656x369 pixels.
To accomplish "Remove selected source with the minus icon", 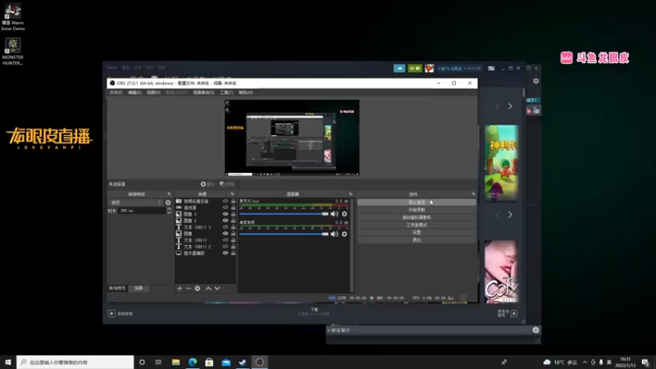I will click(x=189, y=289).
